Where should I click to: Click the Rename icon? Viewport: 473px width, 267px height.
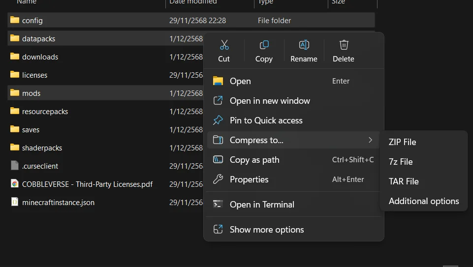click(304, 45)
